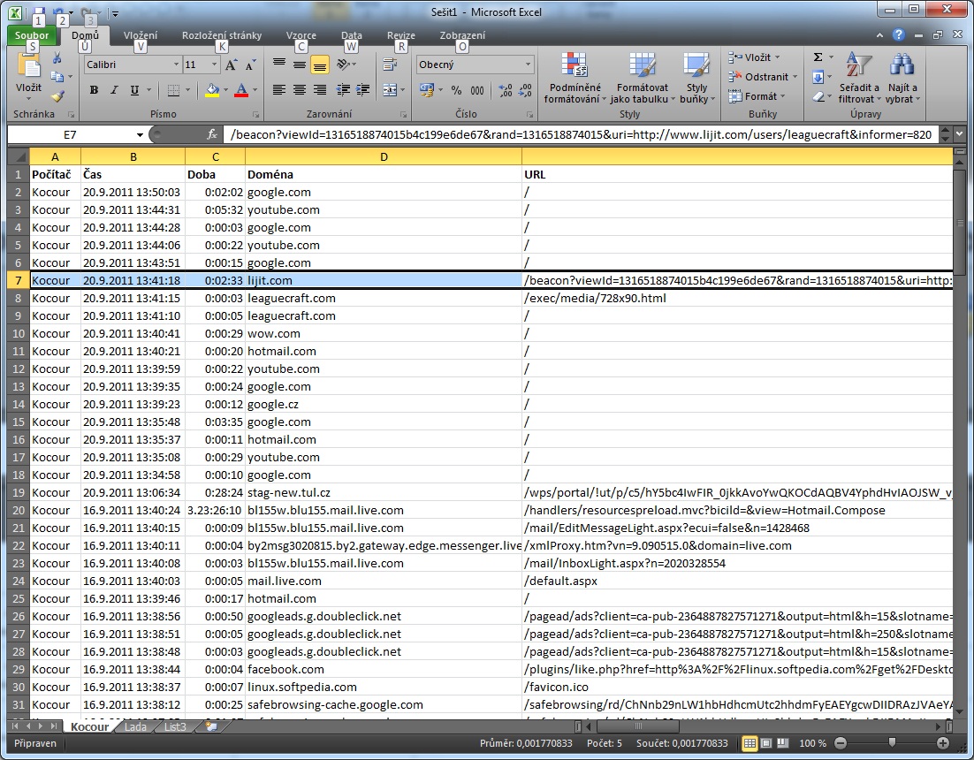Click the fx insert function icon
This screenshot has height=760, width=974.
[212, 134]
